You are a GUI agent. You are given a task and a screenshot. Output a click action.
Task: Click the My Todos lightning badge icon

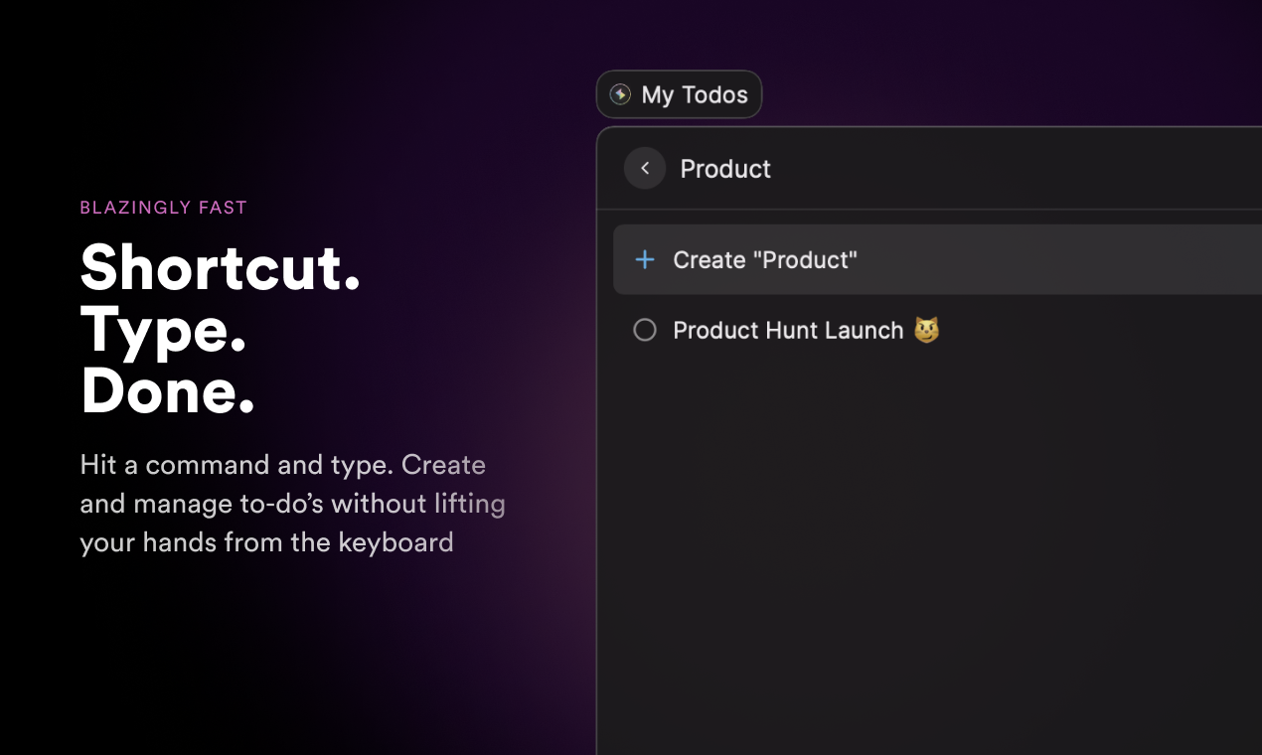coord(620,94)
